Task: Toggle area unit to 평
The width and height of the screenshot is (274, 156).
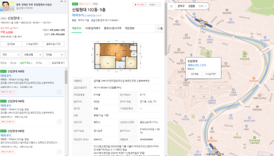Action: (x=160, y=28)
